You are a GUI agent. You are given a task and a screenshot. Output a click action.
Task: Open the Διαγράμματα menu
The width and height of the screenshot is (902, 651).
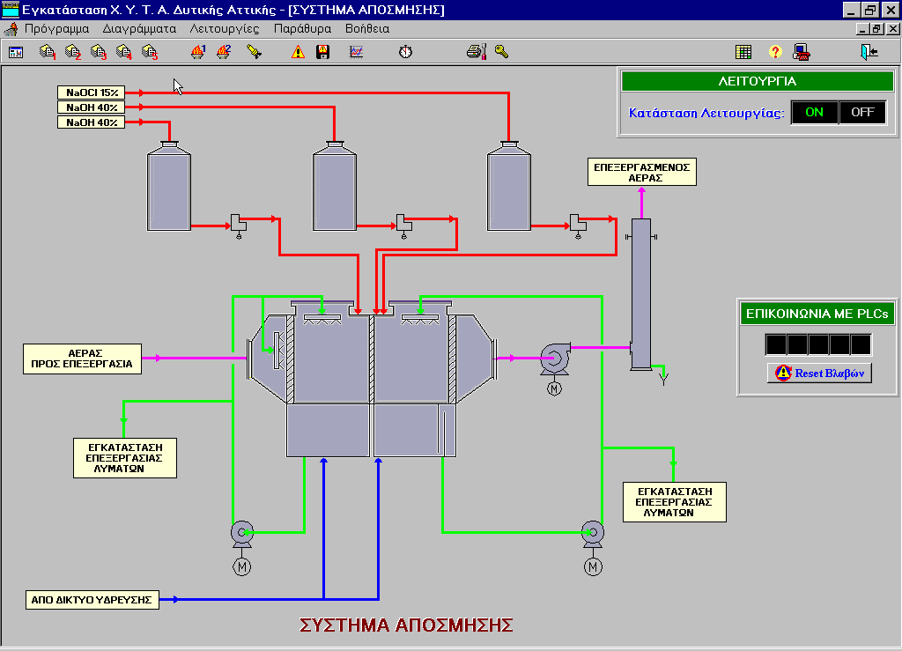click(x=139, y=28)
